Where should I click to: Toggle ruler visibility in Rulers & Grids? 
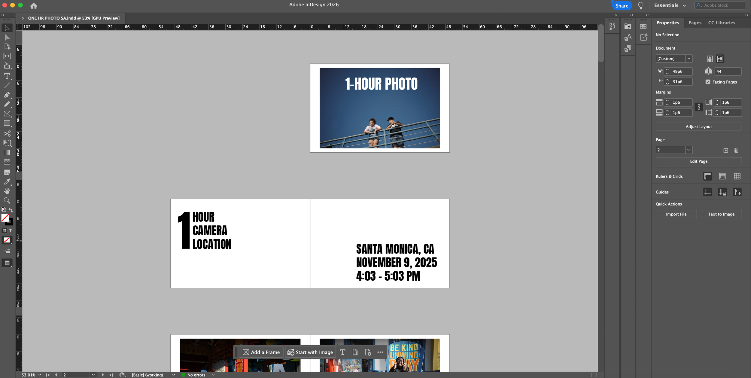pyautogui.click(x=707, y=176)
